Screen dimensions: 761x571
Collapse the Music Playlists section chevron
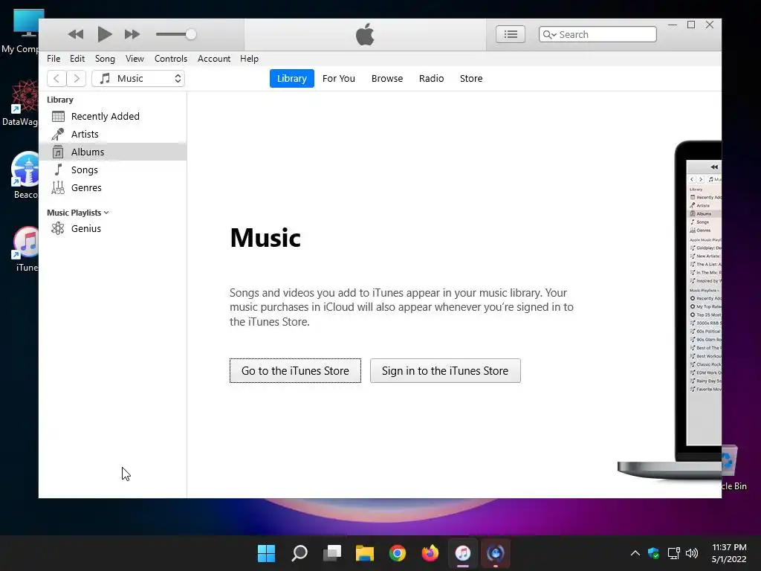click(x=106, y=213)
